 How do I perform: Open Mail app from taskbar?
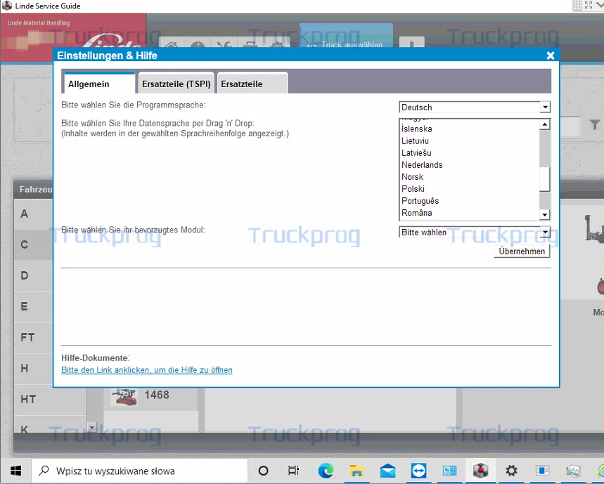point(387,471)
